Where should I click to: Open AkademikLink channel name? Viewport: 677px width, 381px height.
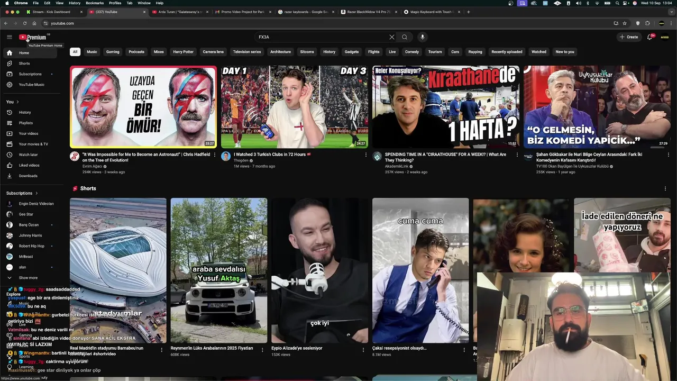click(397, 166)
